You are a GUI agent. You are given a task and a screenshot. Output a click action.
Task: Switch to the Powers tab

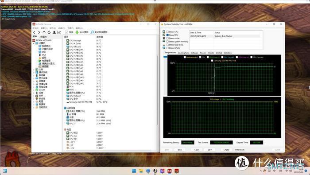click(203, 53)
